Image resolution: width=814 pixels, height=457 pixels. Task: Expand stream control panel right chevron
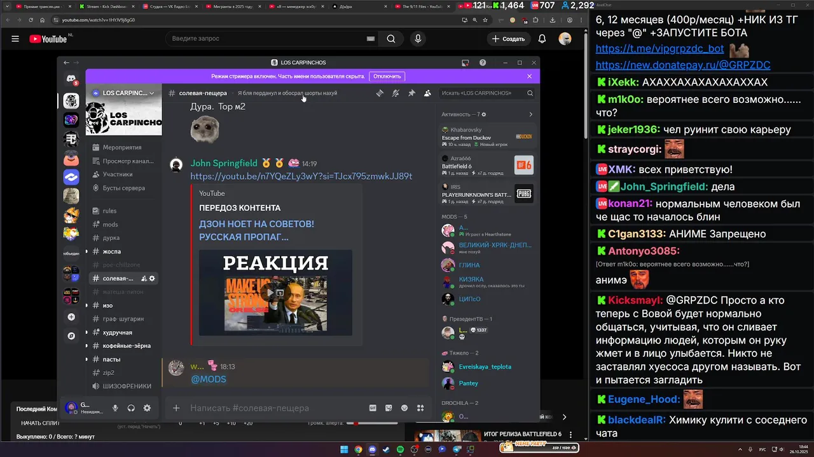click(x=564, y=417)
